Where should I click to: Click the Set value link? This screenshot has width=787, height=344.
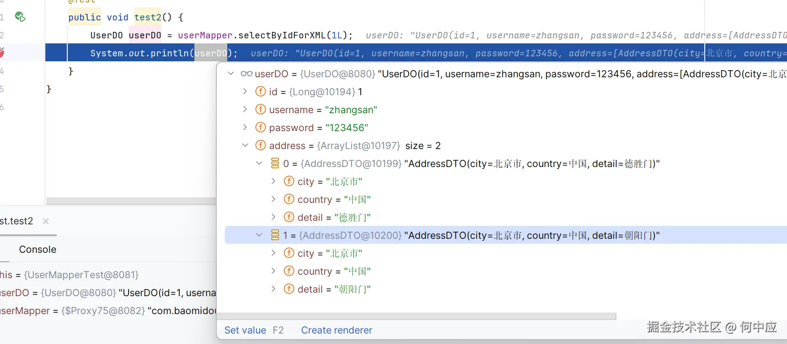click(245, 330)
